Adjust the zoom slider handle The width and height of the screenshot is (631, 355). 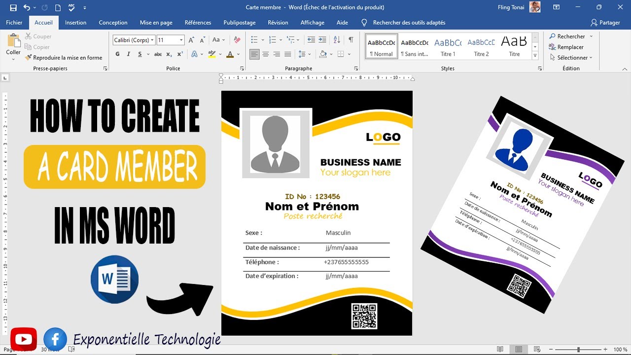coord(578,349)
